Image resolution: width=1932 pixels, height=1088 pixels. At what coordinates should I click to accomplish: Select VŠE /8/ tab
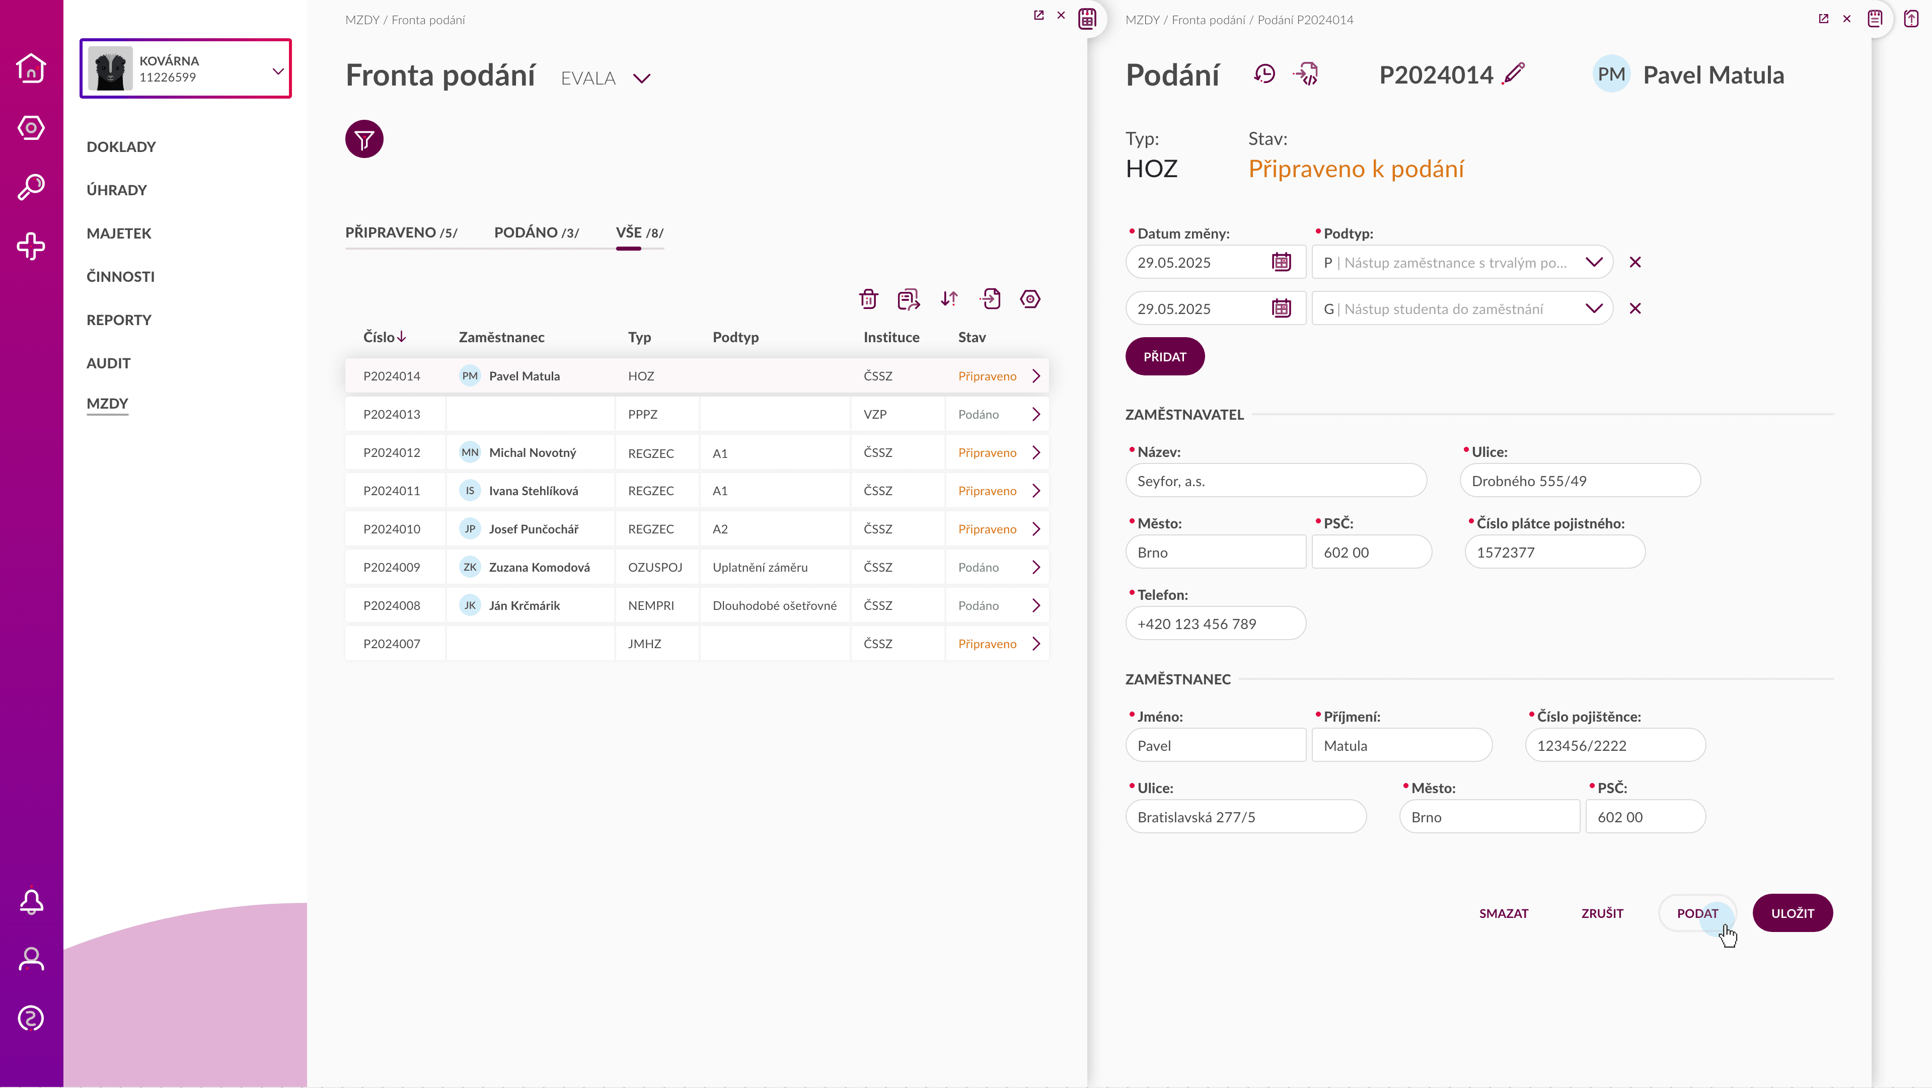(640, 232)
